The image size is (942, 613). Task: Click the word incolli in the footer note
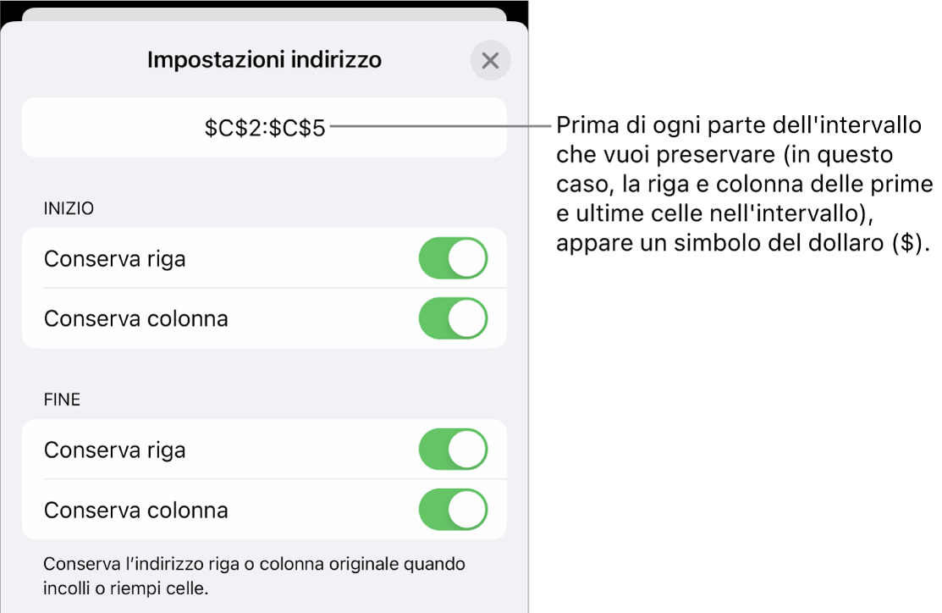[69, 587]
